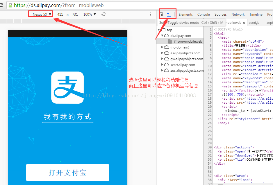Click the a.alipayobjects.com cloud icon

point(167,53)
